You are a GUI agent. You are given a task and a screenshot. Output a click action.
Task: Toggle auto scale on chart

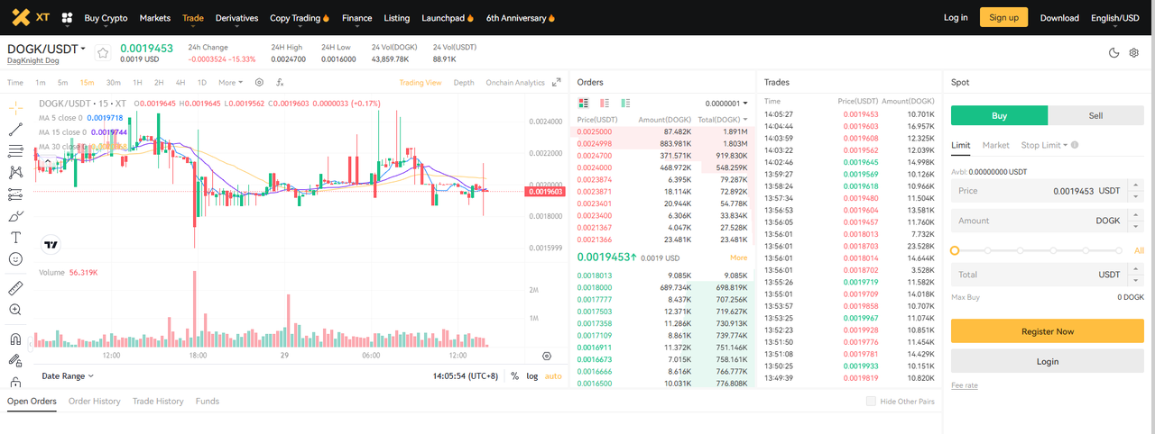553,375
